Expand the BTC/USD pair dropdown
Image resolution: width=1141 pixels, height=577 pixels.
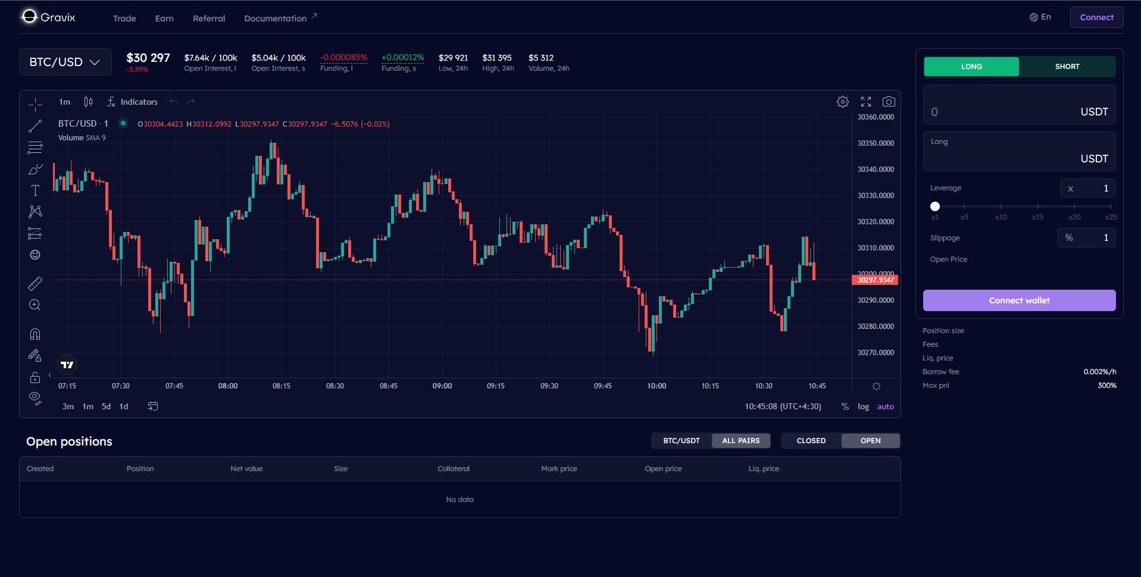coord(65,62)
